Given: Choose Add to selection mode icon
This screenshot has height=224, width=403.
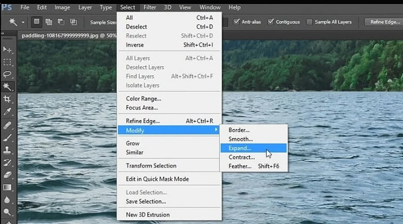Looking at the screenshot, I should pos(48,22).
